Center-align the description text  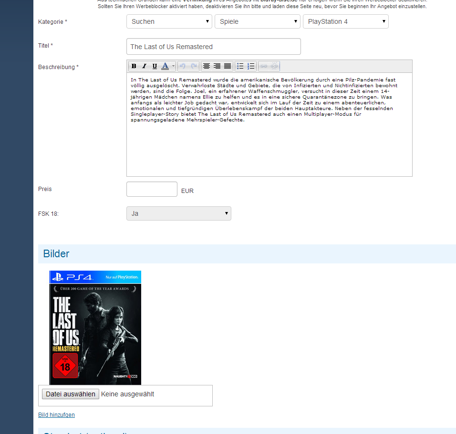coord(207,66)
